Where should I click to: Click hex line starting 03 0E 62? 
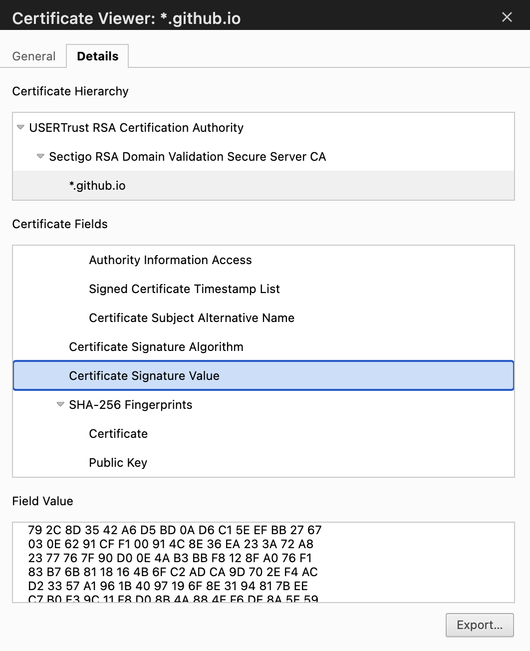tap(171, 544)
